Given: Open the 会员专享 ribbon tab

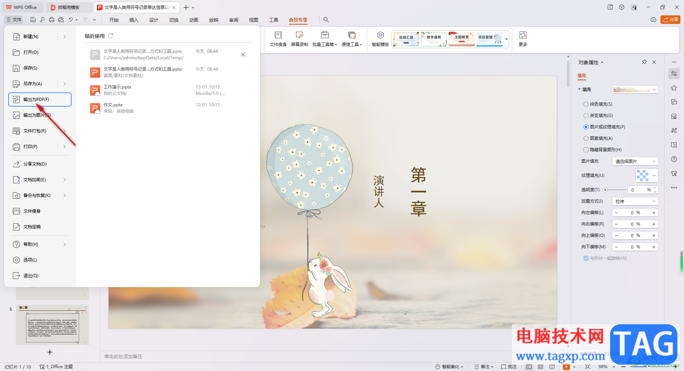Looking at the screenshot, I should [298, 20].
